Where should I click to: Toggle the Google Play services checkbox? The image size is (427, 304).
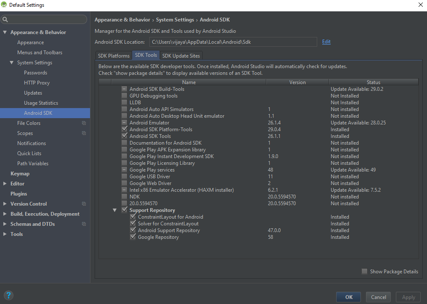[x=124, y=169]
